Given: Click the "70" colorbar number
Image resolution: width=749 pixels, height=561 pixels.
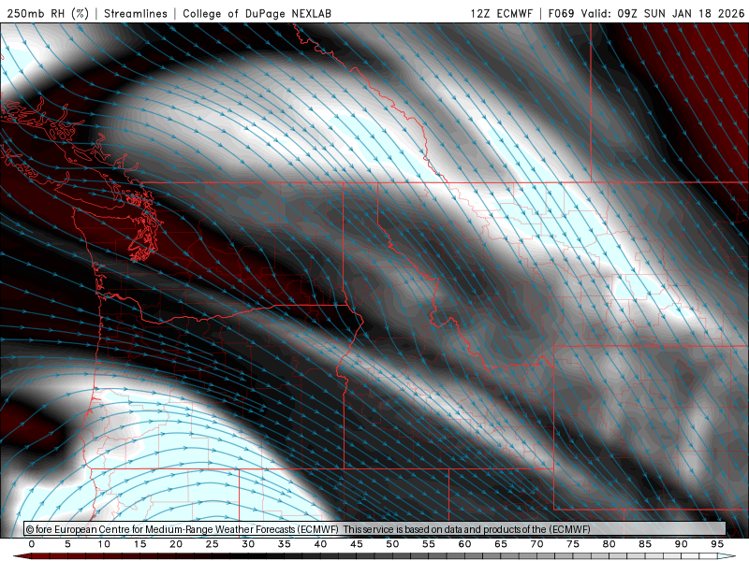Looking at the screenshot, I should (x=536, y=544).
